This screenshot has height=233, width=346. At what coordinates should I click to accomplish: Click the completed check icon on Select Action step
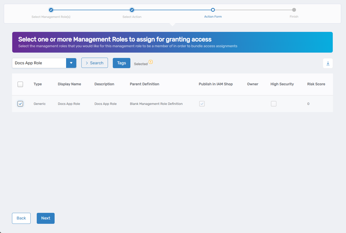coord(132,10)
